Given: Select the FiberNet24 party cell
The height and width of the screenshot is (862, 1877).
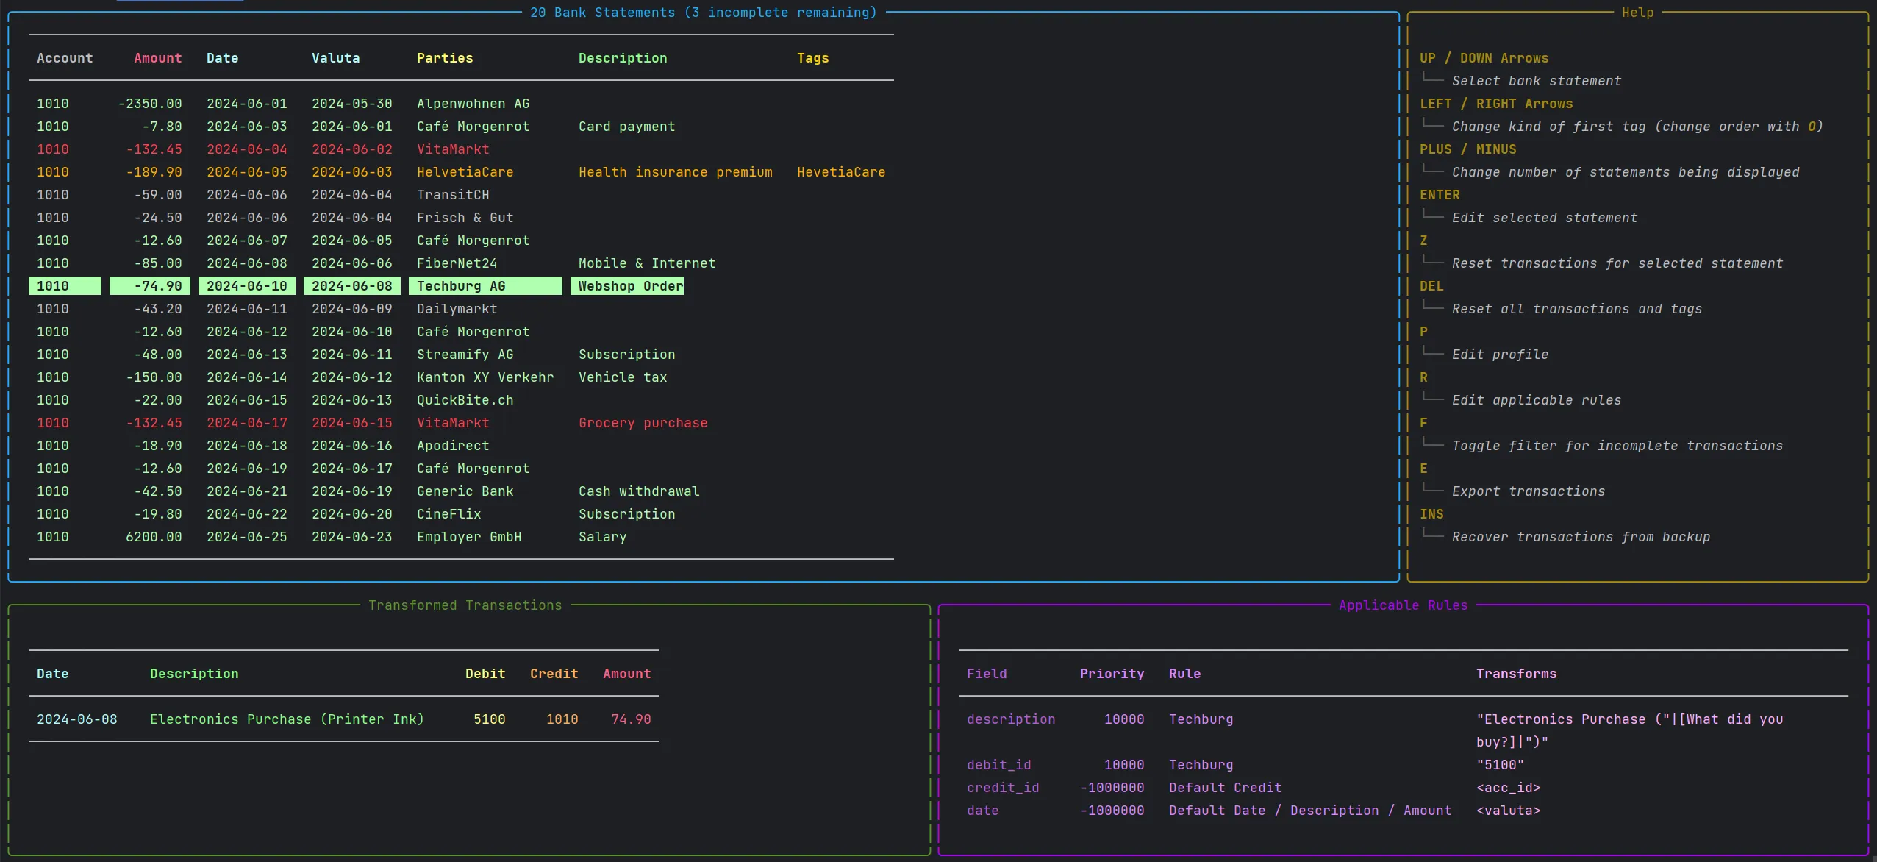Looking at the screenshot, I should coord(457,263).
